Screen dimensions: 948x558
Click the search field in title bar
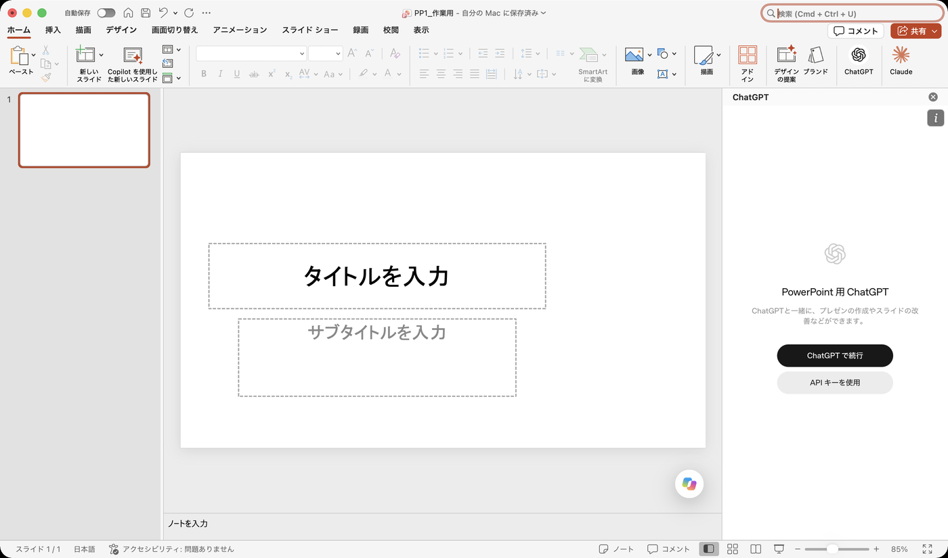point(853,14)
